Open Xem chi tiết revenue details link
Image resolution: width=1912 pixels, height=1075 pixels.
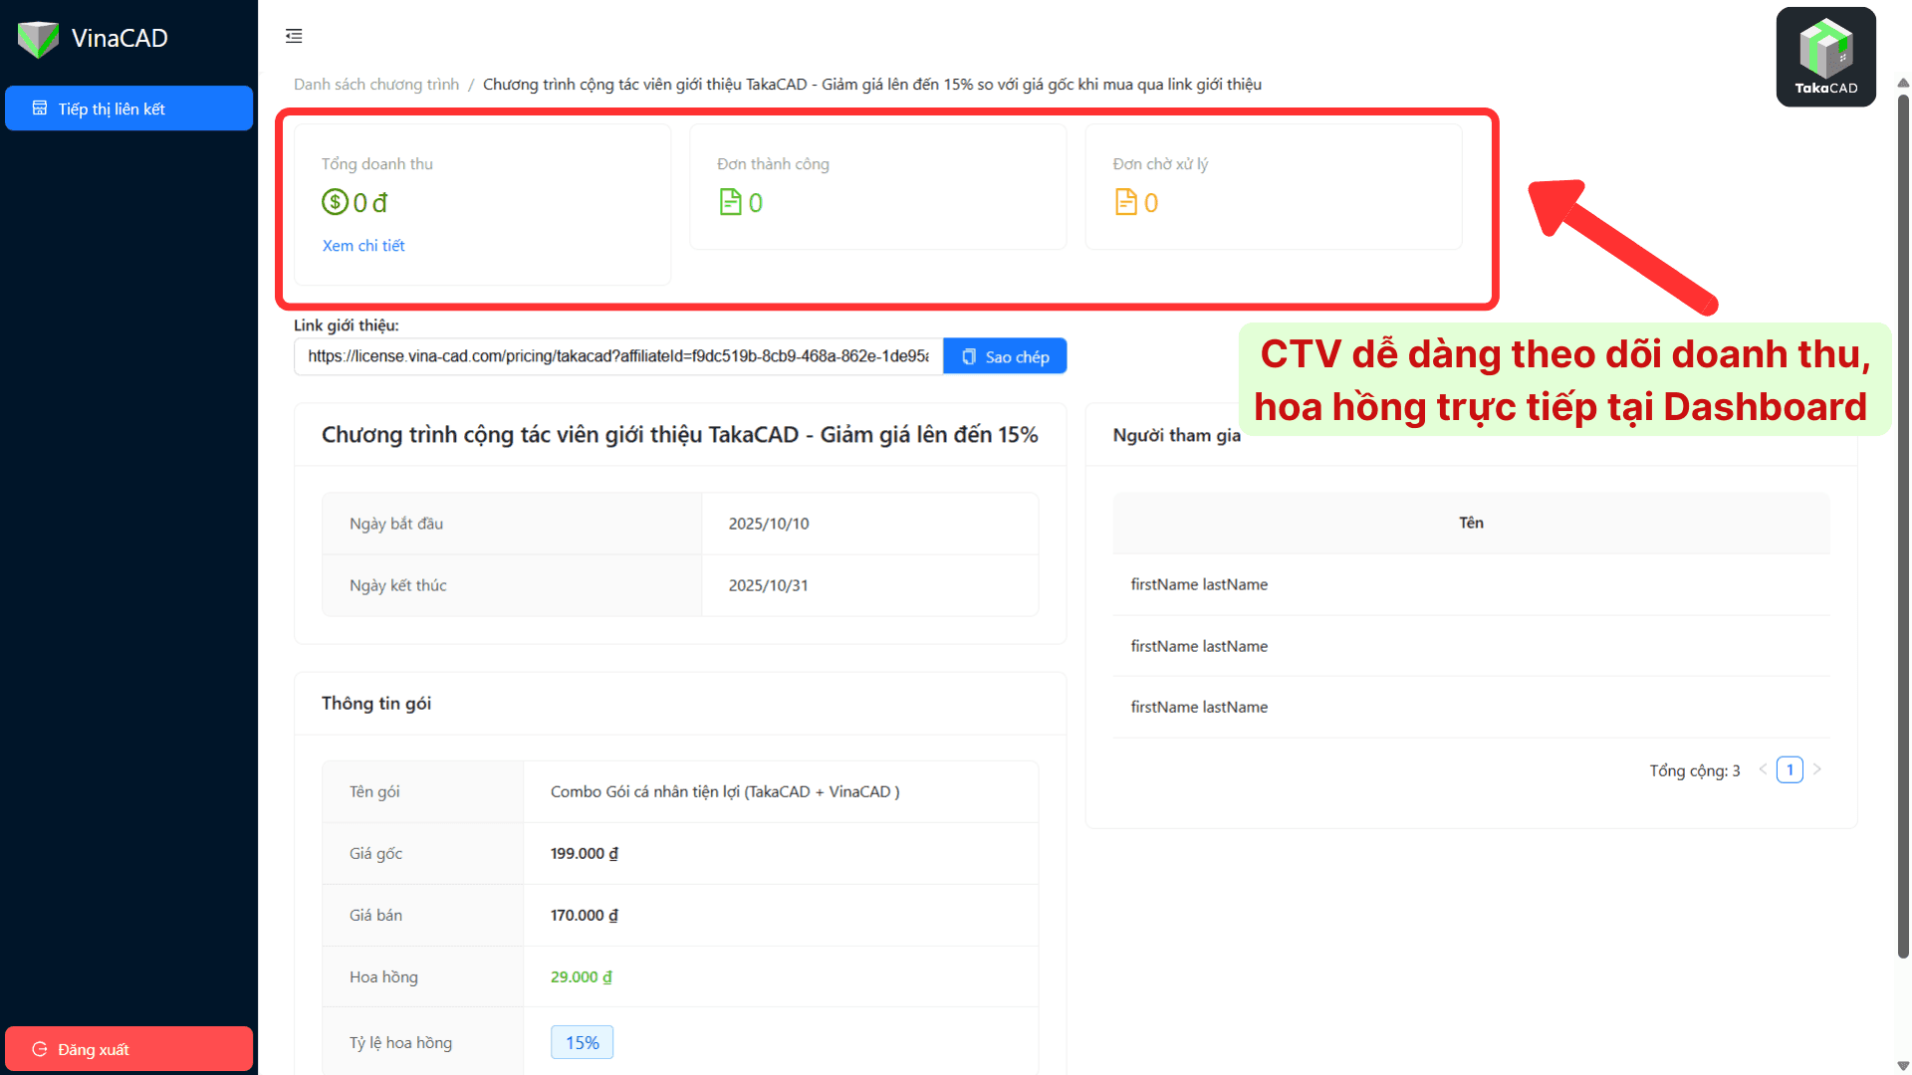pyautogui.click(x=363, y=246)
